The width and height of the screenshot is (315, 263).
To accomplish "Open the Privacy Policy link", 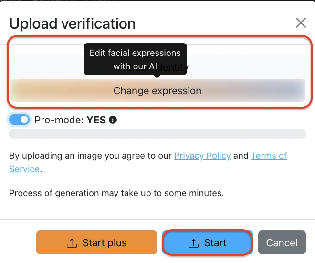I will (x=202, y=156).
